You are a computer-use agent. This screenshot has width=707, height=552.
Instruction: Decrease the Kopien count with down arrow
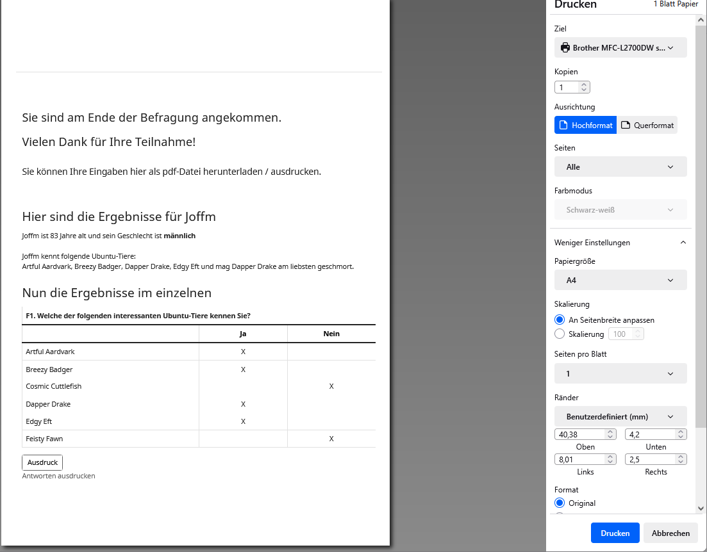coord(583,90)
